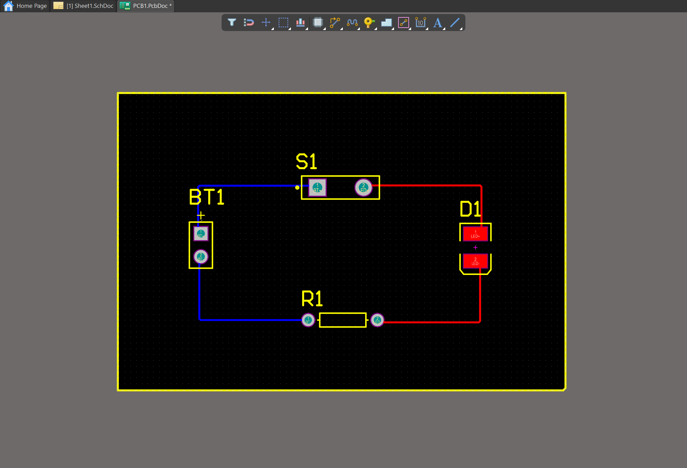Screen dimensions: 687x468
Task: Click the place via icon
Action: [x=369, y=23]
